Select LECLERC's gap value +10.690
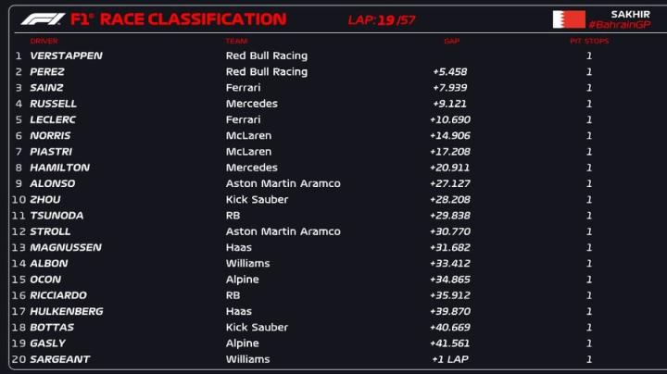 [450, 119]
